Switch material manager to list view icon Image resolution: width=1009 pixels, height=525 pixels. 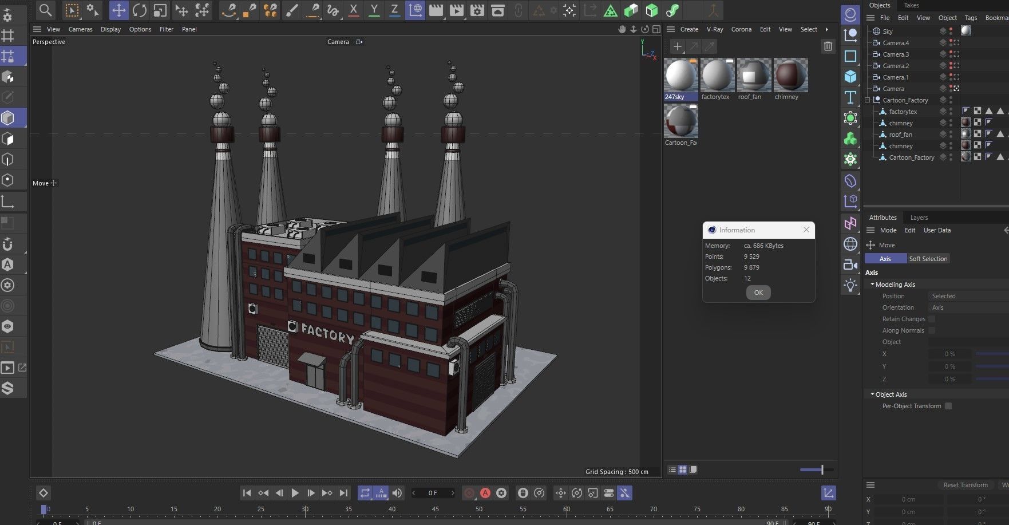click(x=672, y=469)
